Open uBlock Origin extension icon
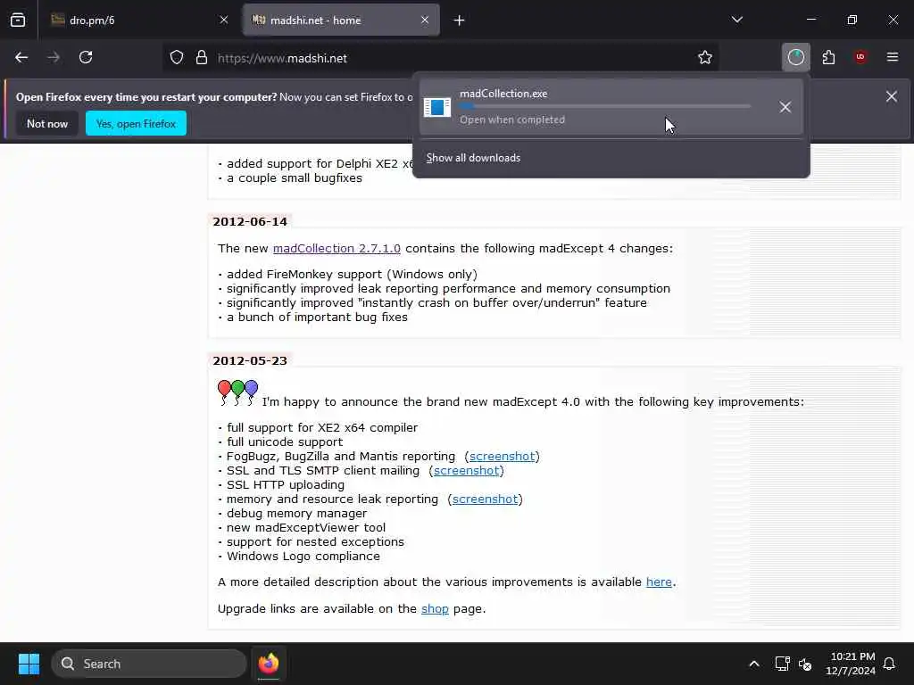 pos(860,57)
